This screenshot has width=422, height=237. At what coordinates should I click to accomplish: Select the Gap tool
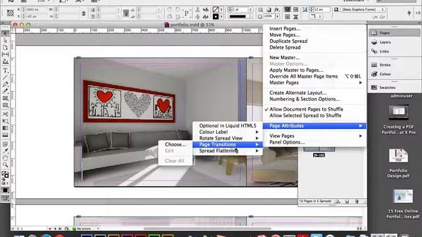(5, 55)
